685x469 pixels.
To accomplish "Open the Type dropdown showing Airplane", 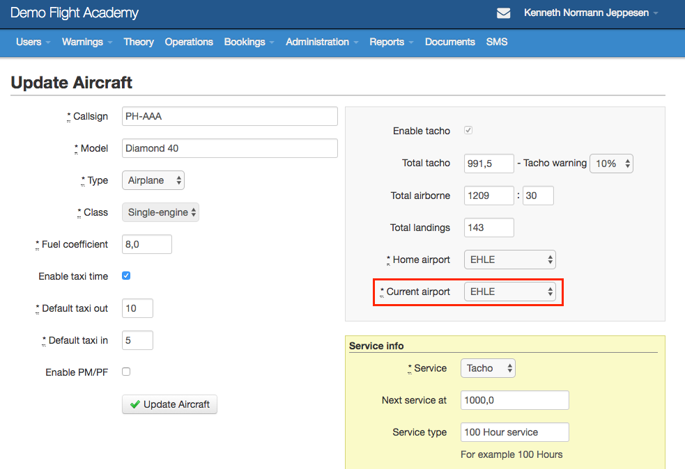I will pyautogui.click(x=153, y=180).
